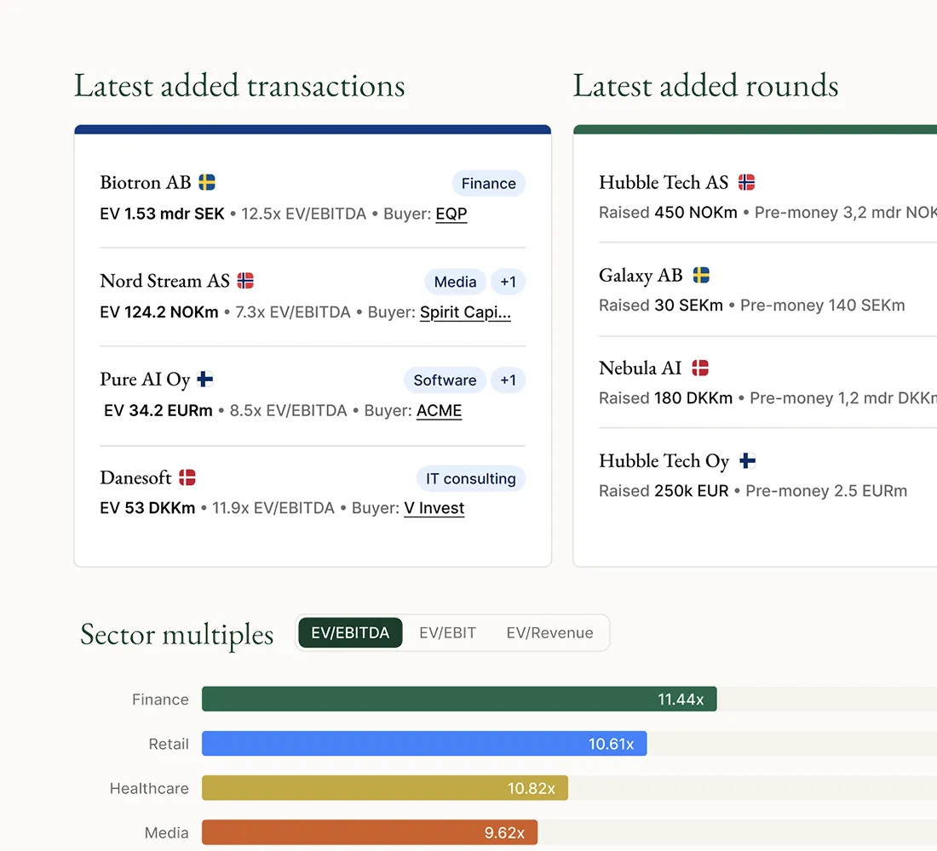The width and height of the screenshot is (937, 851).
Task: Open the EQP buyer link
Action: [451, 214]
